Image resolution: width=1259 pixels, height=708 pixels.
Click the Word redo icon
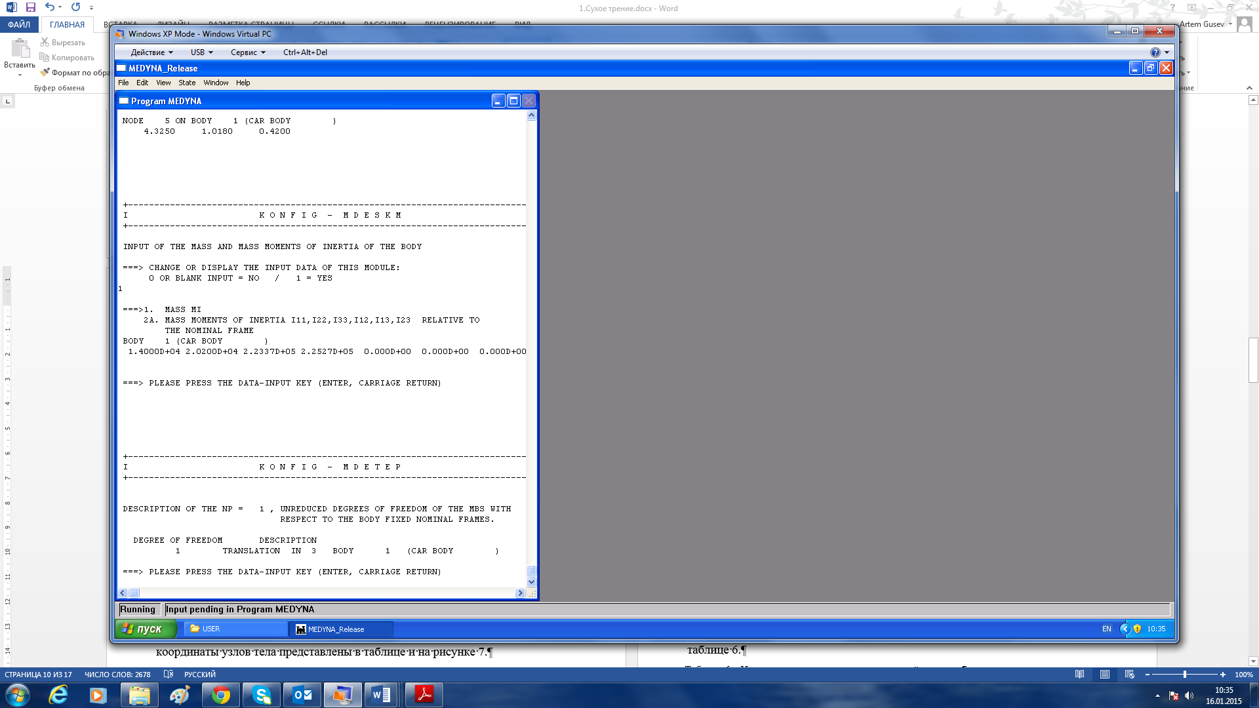point(76,7)
